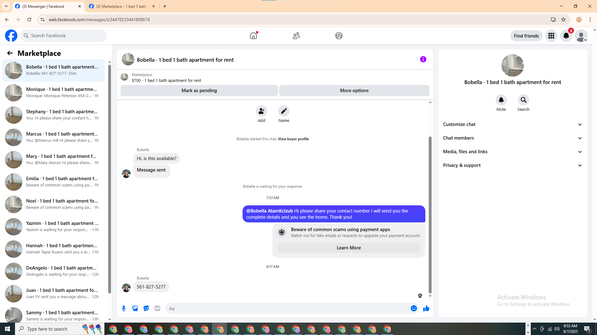
Task: Click the Search Facebook field
Action: pyautogui.click(x=63, y=36)
